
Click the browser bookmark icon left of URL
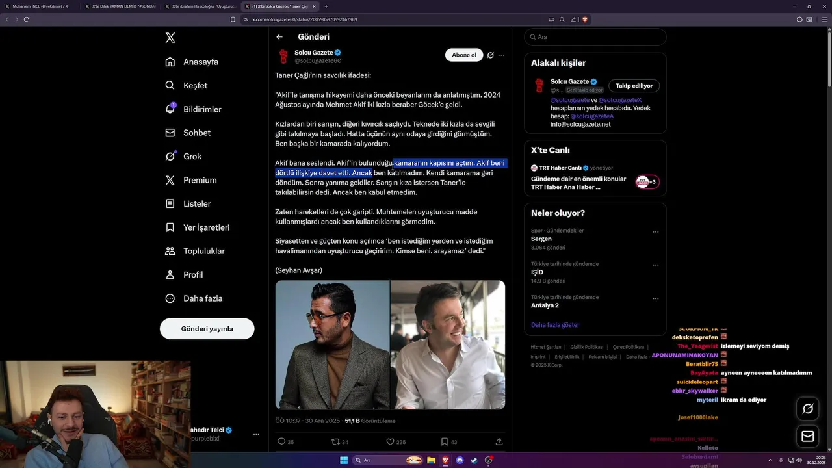tap(233, 19)
